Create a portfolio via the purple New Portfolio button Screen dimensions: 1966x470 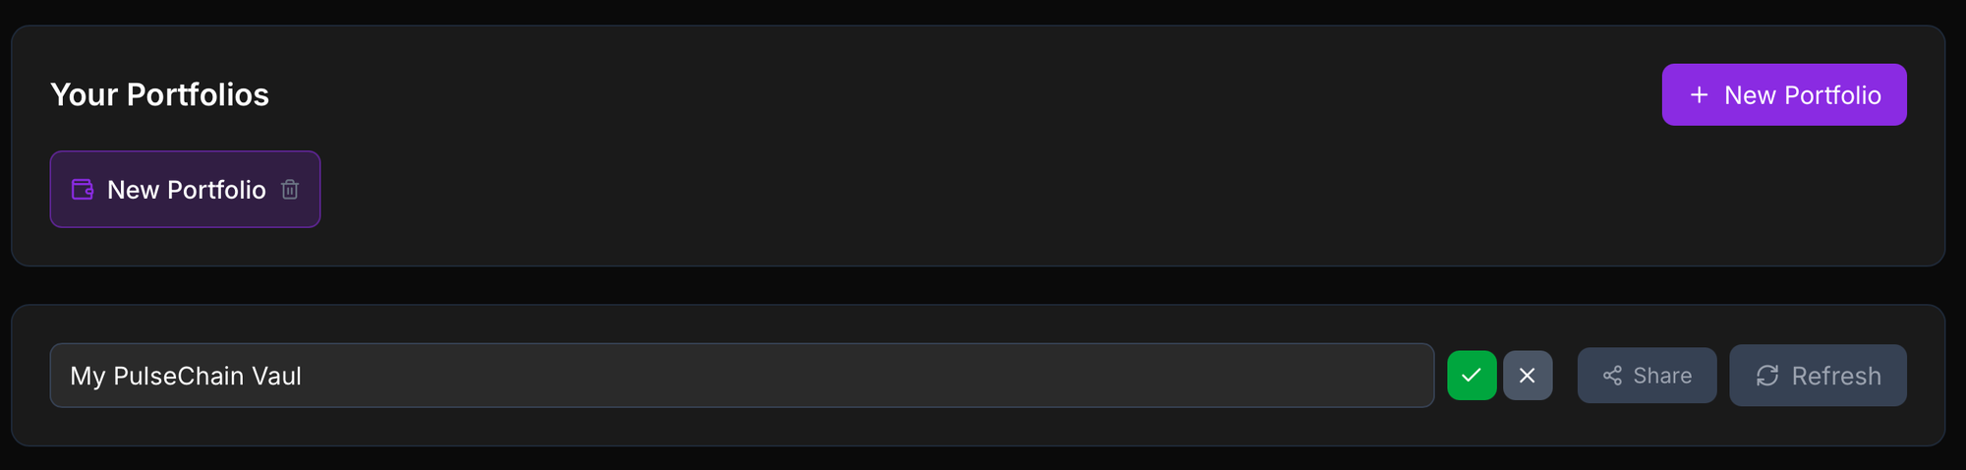(x=1784, y=94)
